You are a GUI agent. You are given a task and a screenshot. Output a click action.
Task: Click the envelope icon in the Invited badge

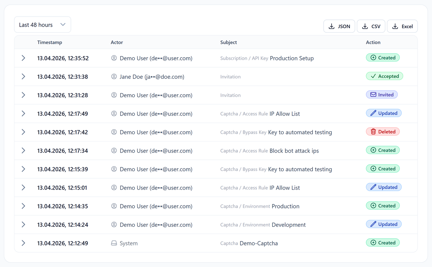click(x=374, y=94)
